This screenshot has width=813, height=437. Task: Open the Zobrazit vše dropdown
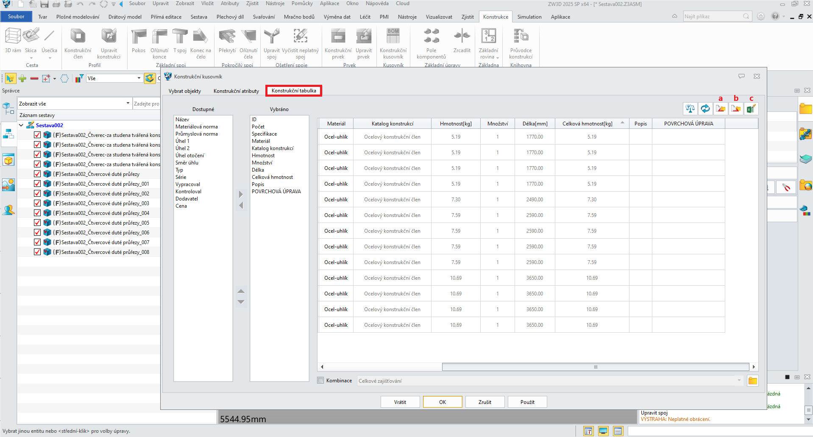coord(128,103)
